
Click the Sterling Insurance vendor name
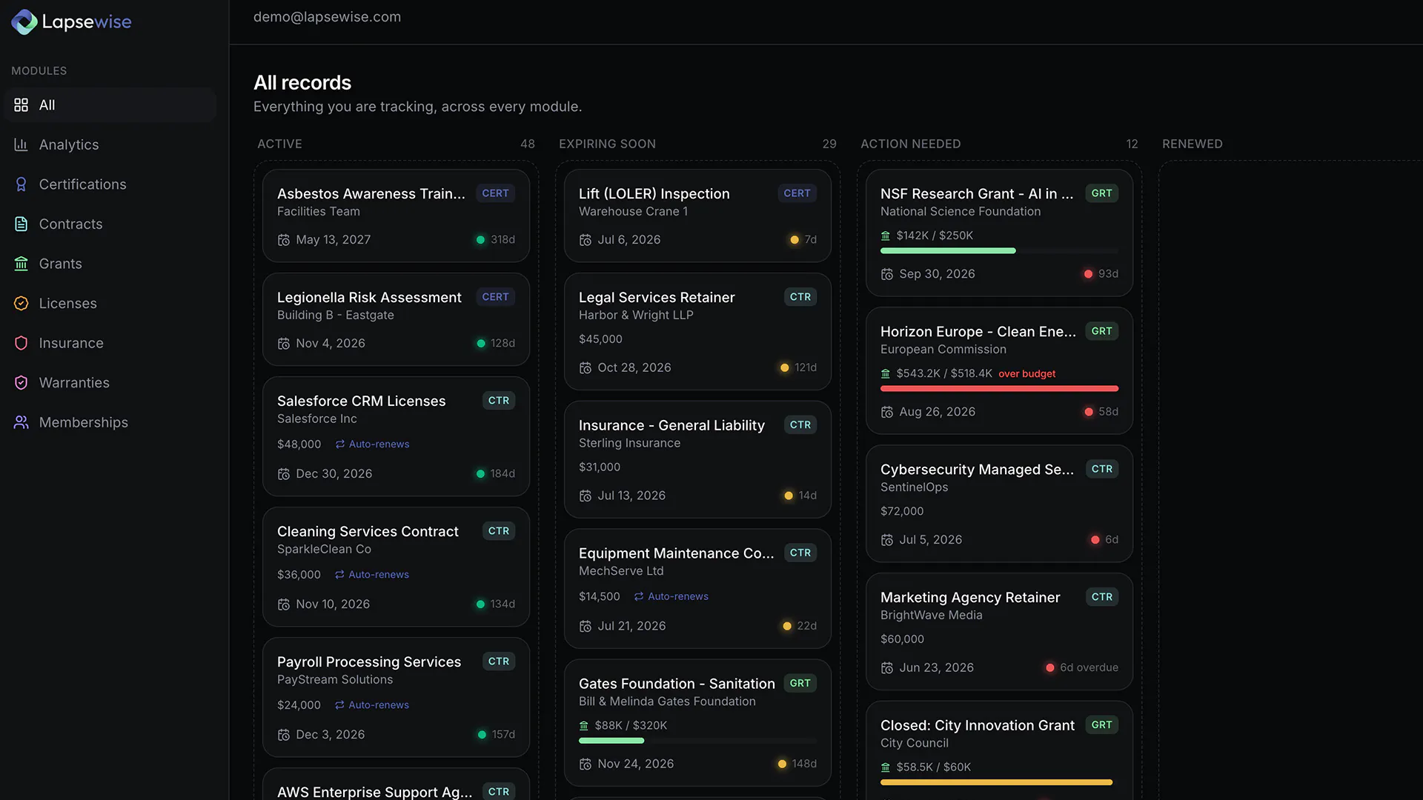[629, 443]
